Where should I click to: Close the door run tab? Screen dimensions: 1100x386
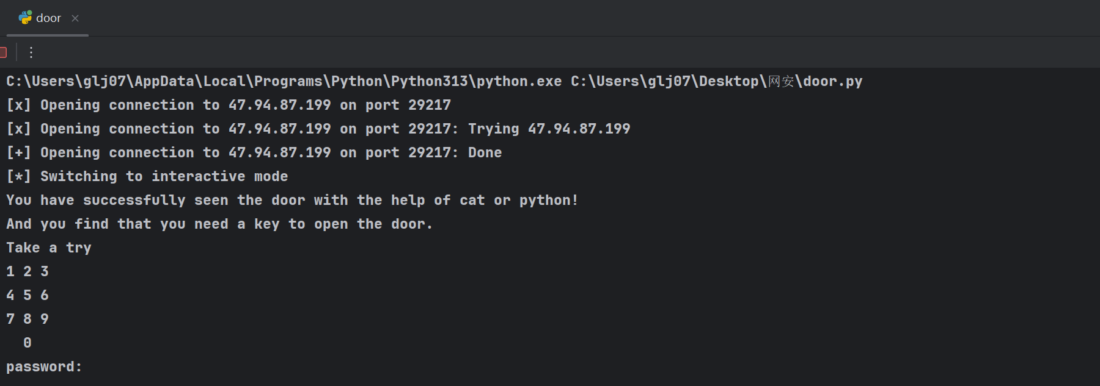(75, 18)
